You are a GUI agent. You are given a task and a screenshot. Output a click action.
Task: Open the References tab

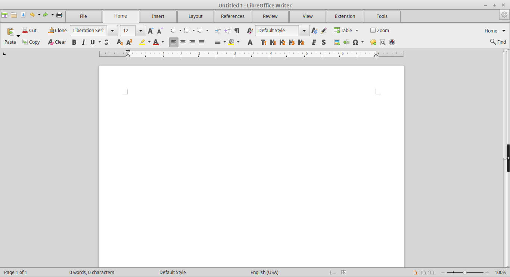pos(233,16)
